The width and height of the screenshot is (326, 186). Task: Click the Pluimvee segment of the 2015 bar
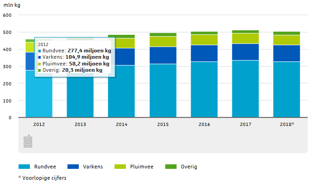(163, 42)
